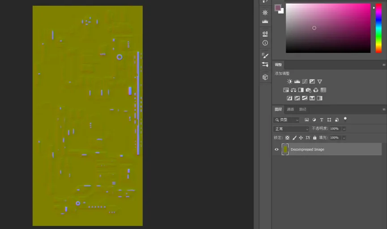The width and height of the screenshot is (387, 229).
Task: Add a Levels adjustment layer
Action: (297, 82)
